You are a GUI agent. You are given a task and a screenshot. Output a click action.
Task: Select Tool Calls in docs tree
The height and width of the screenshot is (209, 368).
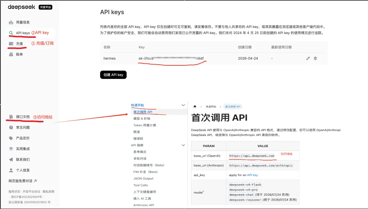(x=141, y=185)
